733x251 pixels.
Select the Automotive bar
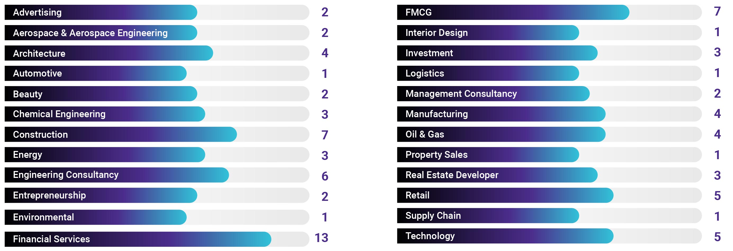(x=95, y=73)
